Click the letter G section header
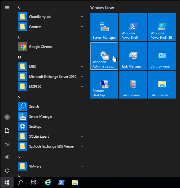Viewport: 180px width, 188px height. [19, 37]
